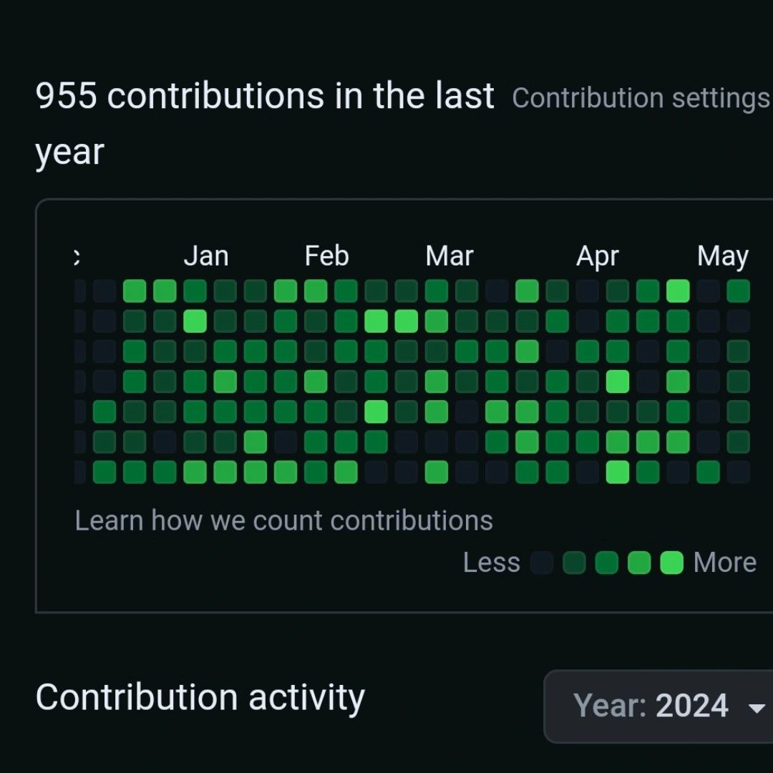Click the dropdown arrow beside Year 2024
The image size is (773, 773).
click(757, 709)
